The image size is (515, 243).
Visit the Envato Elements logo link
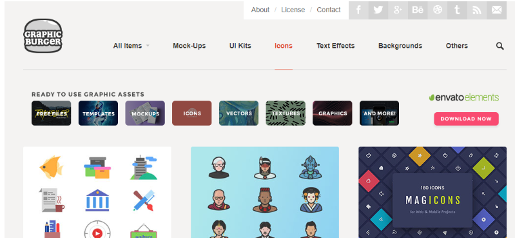464,97
